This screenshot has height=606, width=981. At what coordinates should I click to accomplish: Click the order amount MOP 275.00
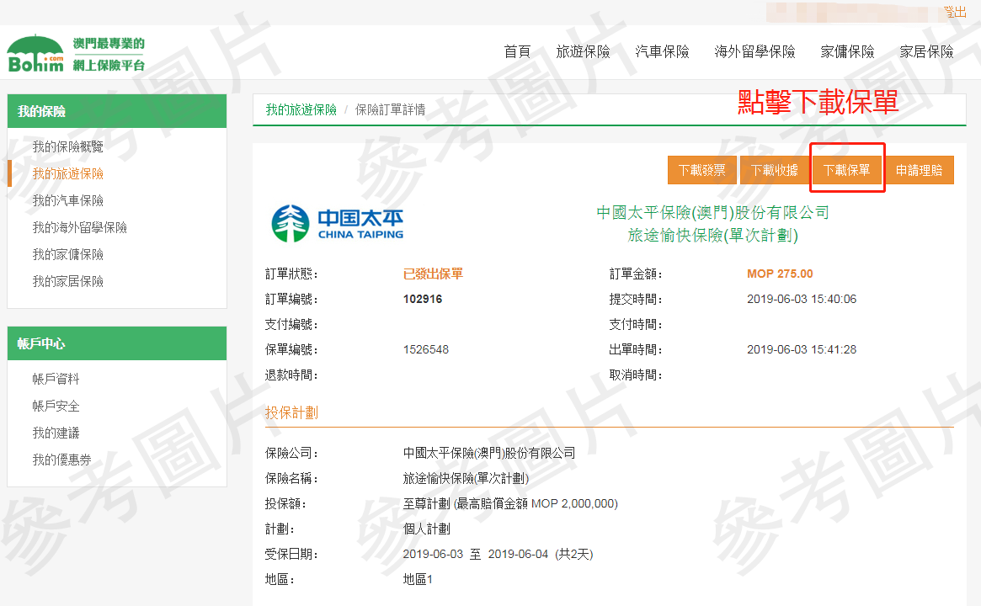780,274
